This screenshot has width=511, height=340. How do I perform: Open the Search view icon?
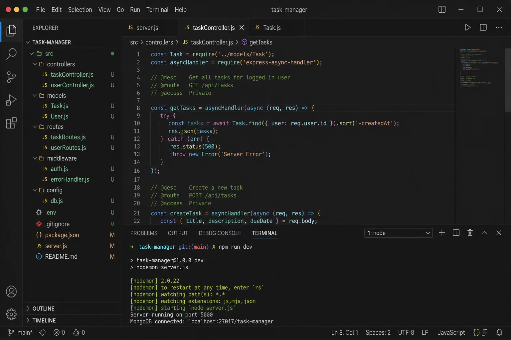tap(11, 54)
